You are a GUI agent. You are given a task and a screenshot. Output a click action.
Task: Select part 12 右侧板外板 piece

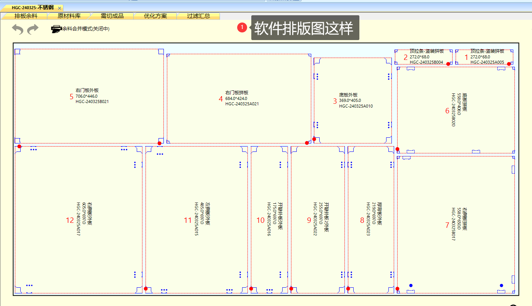pyautogui.click(x=78, y=220)
